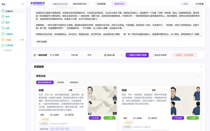The width and height of the screenshot is (210, 131).
Task: Open the 分镜图 navigation step
Action: (x=8, y=40)
